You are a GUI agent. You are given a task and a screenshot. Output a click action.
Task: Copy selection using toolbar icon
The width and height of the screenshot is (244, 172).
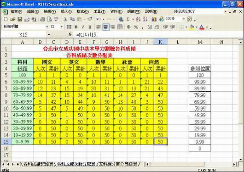72,19
